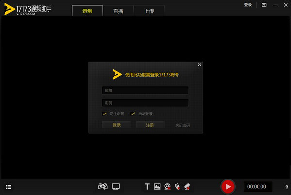The height and width of the screenshot is (195, 291).
Task: Focus the 邮箱 email input field
Action: coord(145,90)
